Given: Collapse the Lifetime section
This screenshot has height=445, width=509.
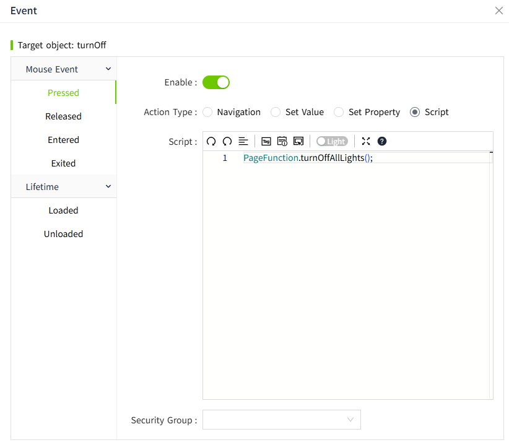Looking at the screenshot, I should click(108, 187).
